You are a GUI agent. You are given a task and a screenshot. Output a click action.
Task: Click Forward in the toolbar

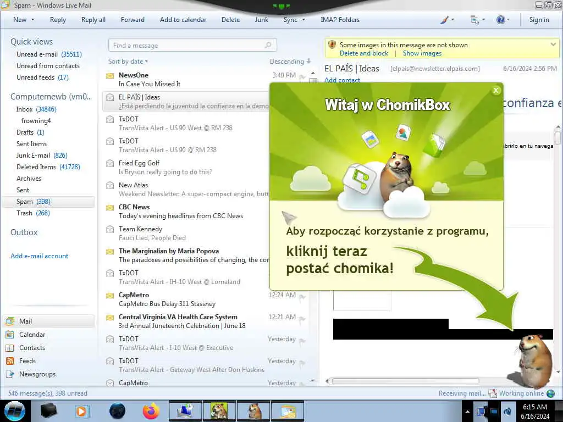coord(133,20)
